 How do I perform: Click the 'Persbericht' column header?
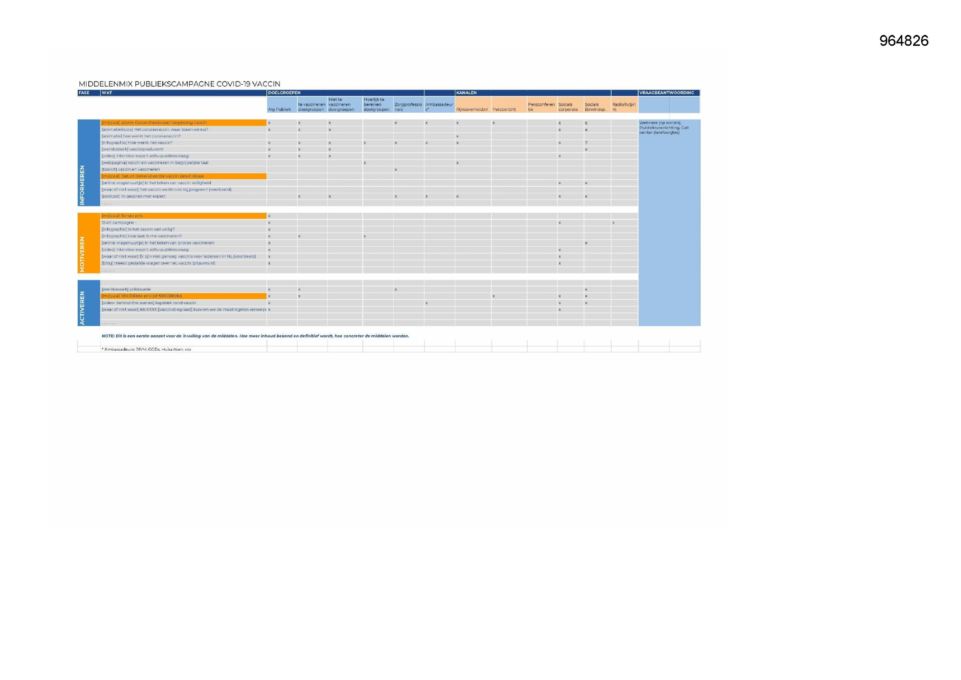509,105
